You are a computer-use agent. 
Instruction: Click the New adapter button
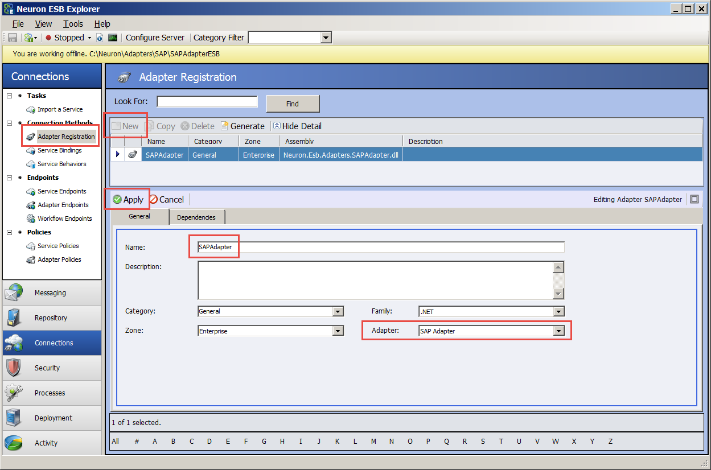(125, 126)
